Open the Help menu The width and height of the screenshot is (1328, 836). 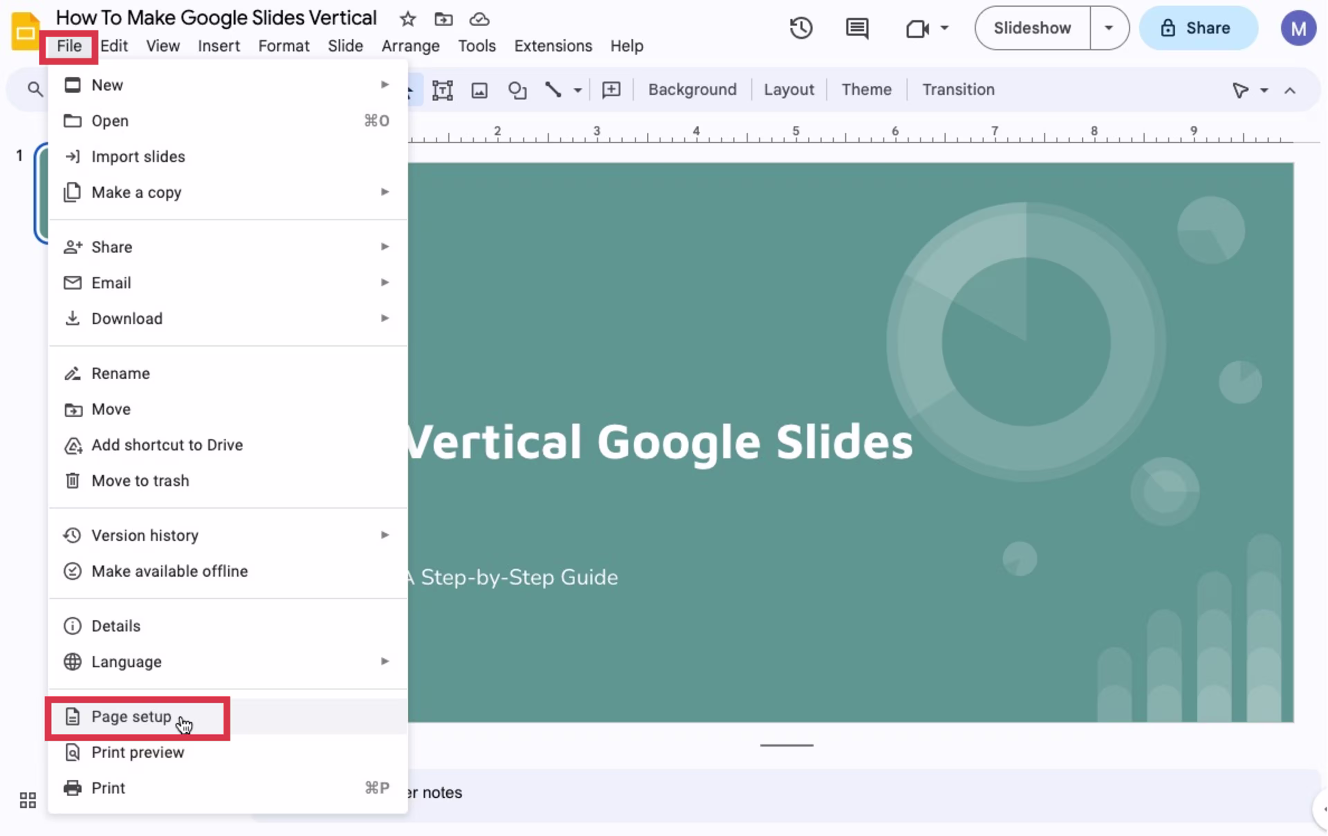(x=627, y=46)
